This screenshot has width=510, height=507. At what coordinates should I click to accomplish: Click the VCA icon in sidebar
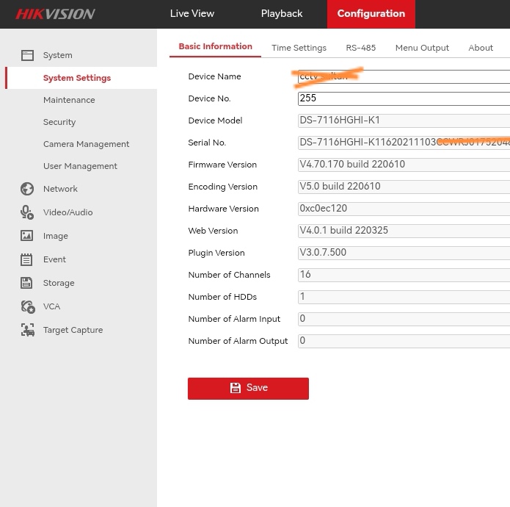[27, 306]
